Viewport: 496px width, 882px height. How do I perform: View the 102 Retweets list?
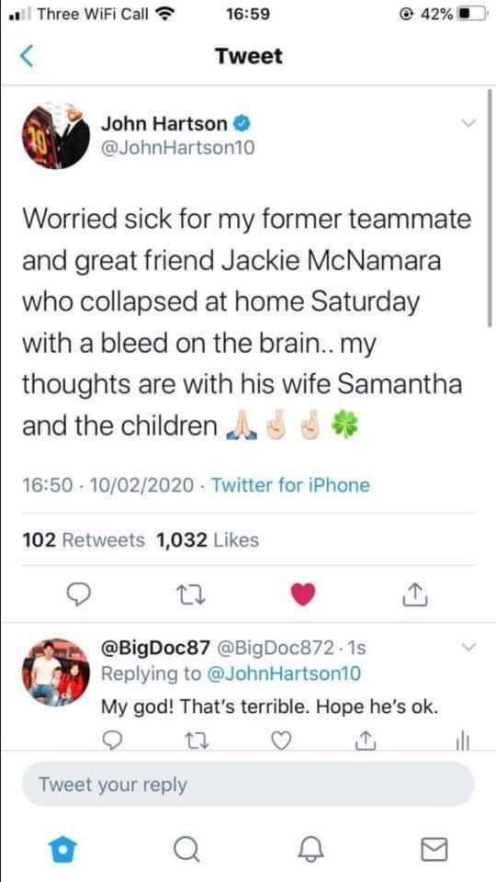coord(84,540)
